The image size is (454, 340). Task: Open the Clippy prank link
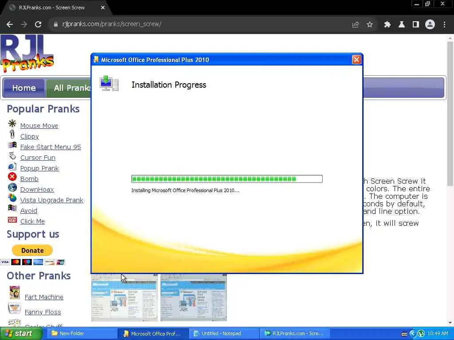30,136
